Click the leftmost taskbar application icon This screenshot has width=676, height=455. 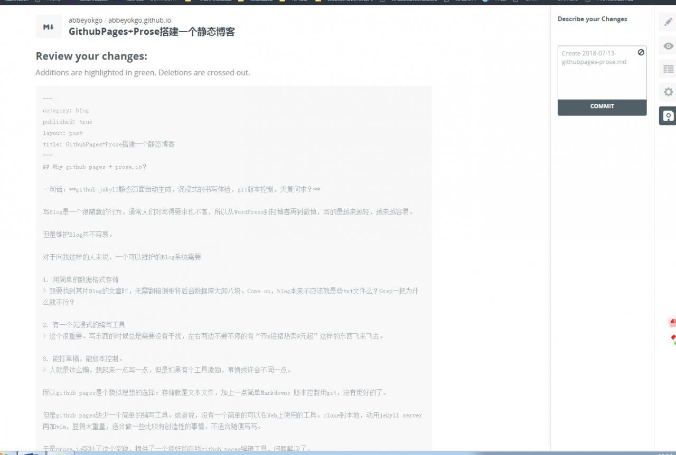[x=4, y=452]
